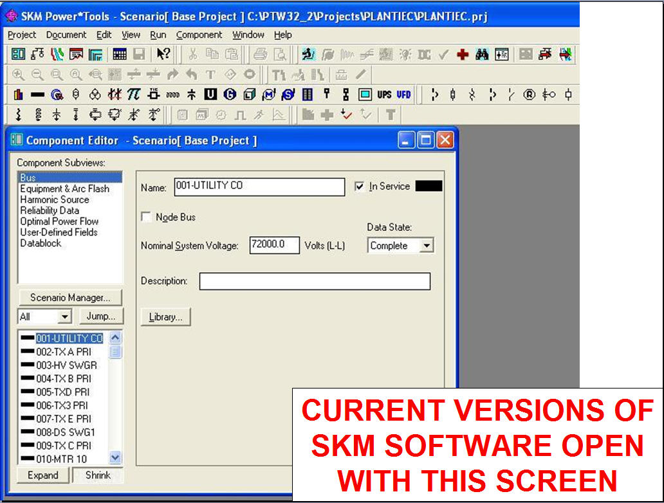The height and width of the screenshot is (503, 664).
Task: Click the running-man run study icon
Action: click(x=308, y=55)
